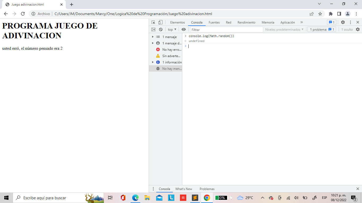Go forward with the browser forward arrow
Screen dimensions: 362x203
point(14,14)
